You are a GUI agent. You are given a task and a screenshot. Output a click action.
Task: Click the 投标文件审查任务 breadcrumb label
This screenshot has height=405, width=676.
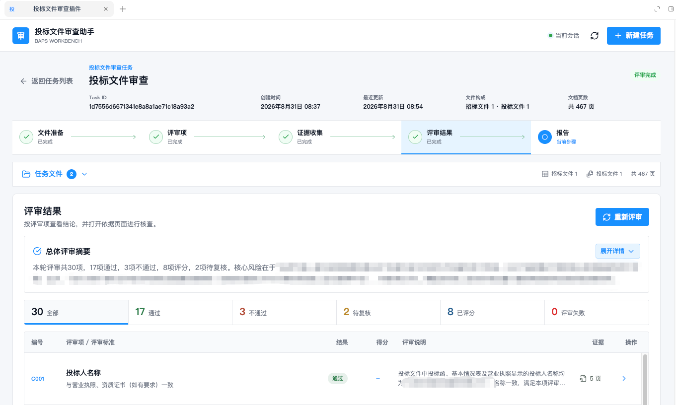111,67
